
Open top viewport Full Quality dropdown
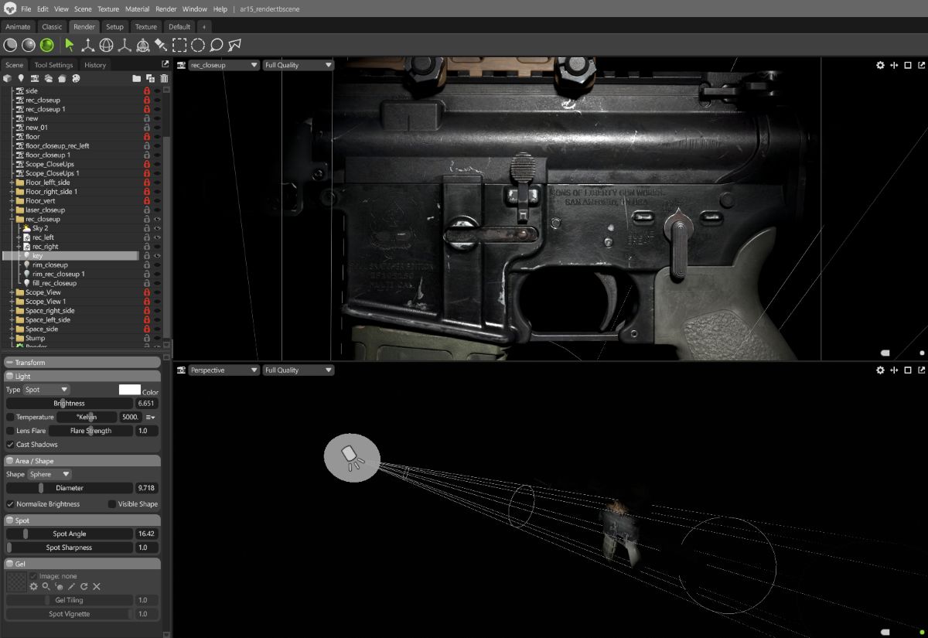coord(299,66)
